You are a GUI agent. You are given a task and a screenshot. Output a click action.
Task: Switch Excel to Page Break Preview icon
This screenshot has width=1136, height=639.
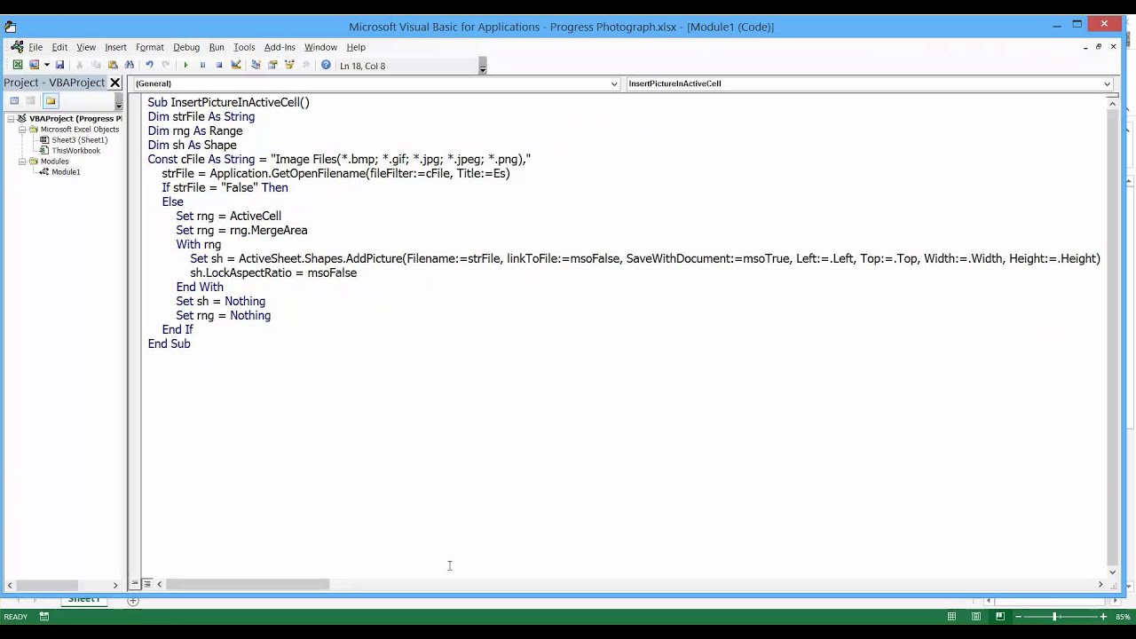click(x=1000, y=617)
